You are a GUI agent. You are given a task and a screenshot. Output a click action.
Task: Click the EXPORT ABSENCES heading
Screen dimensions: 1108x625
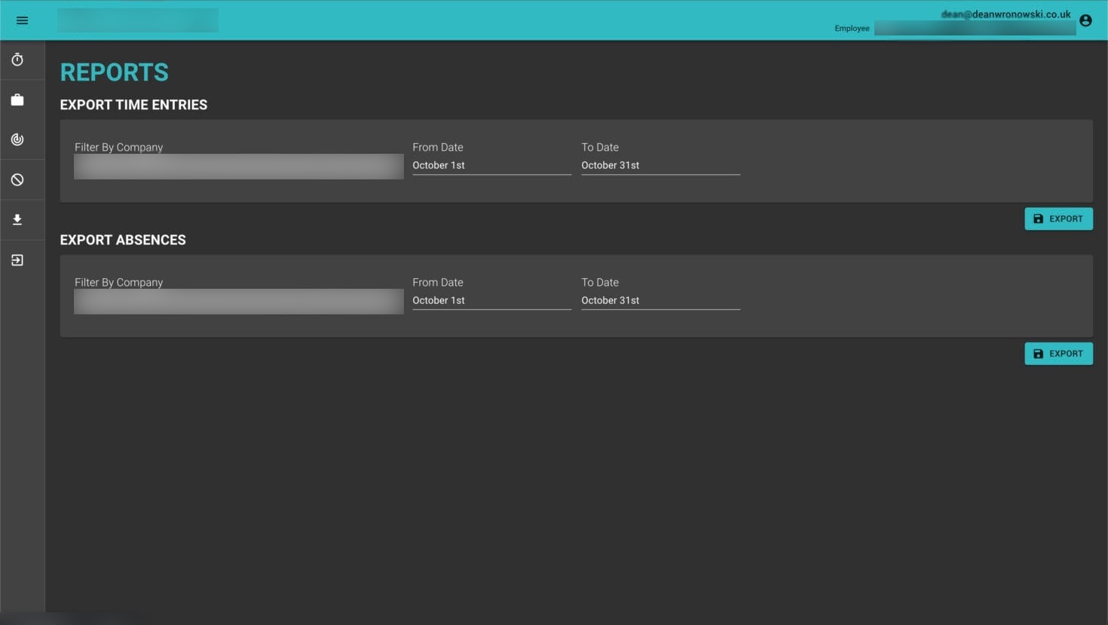click(123, 240)
